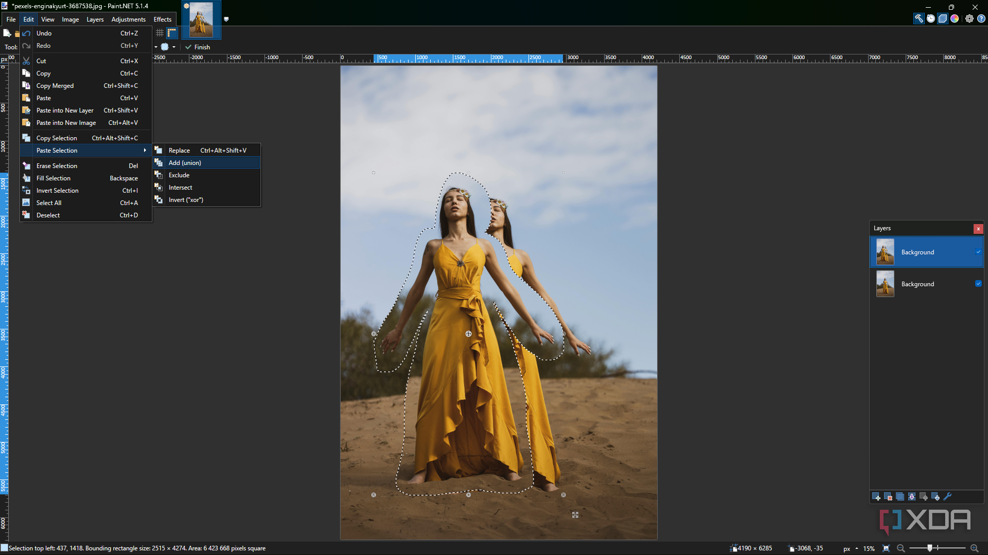Open the selection shape dropdown arrow

pos(174,47)
